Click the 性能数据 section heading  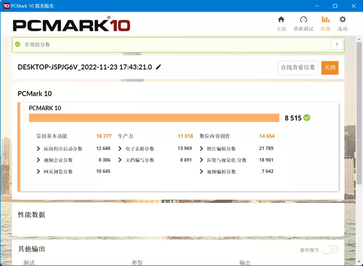(31, 215)
